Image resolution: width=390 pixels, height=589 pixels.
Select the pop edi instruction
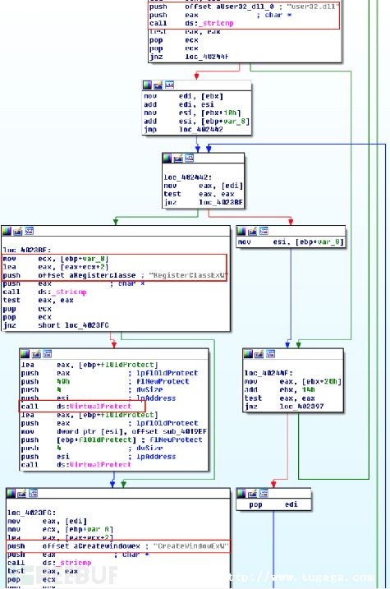pyautogui.click(x=273, y=504)
